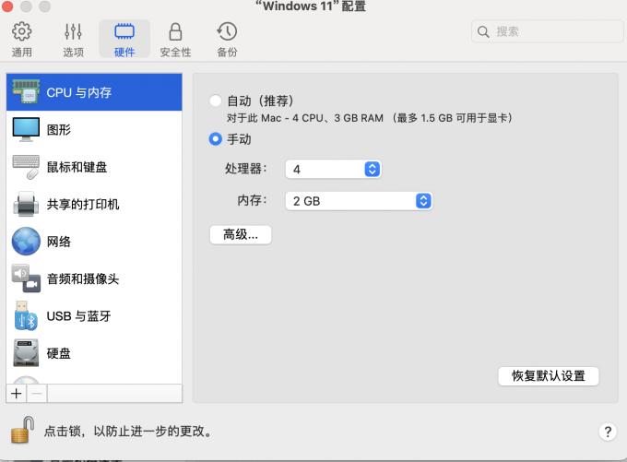Click the 高级... button
The width and height of the screenshot is (627, 462).
tap(241, 234)
